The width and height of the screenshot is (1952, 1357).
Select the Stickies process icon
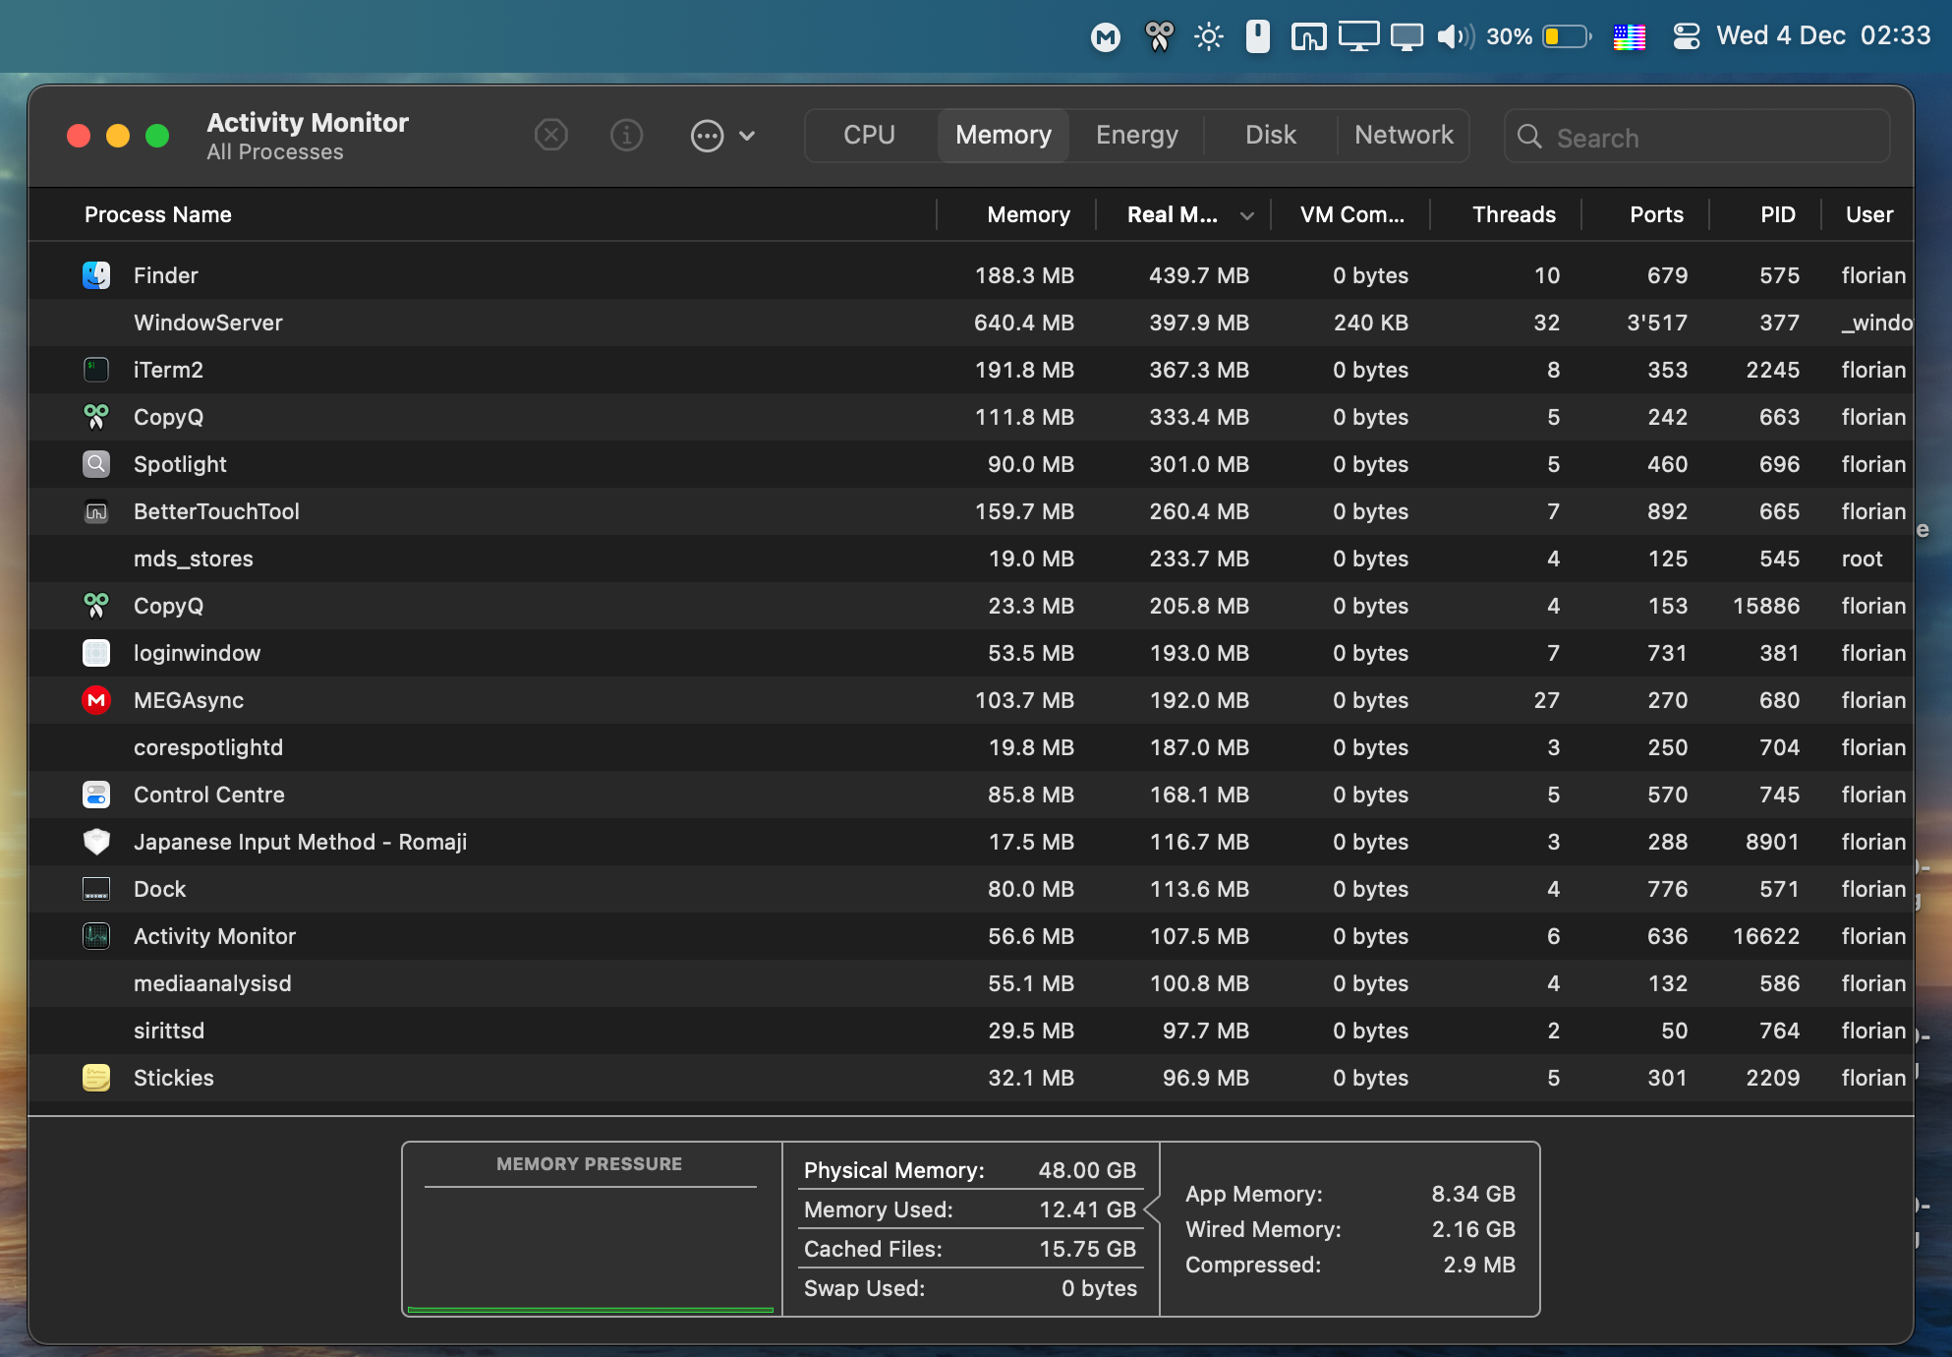point(96,1078)
